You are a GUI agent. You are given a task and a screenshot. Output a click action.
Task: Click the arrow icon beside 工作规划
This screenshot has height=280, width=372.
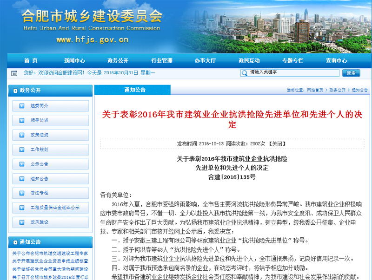[22, 150]
